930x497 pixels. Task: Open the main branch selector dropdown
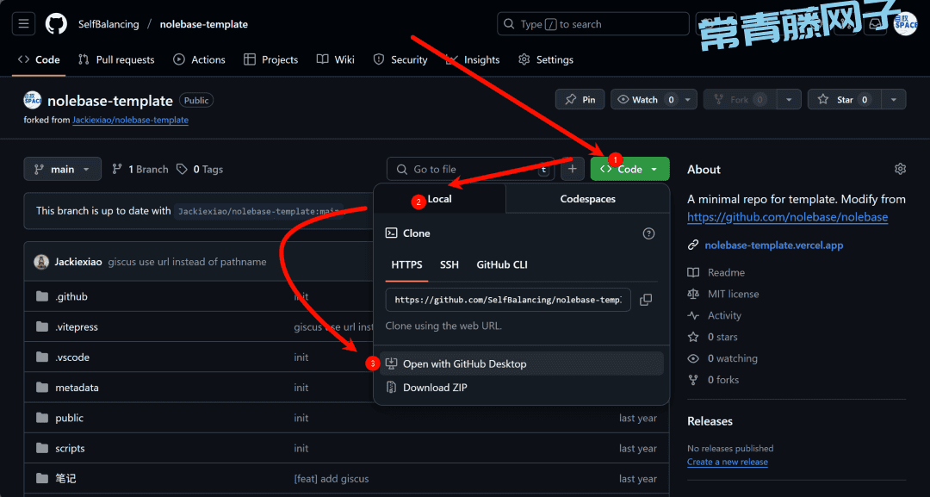pyautogui.click(x=62, y=169)
